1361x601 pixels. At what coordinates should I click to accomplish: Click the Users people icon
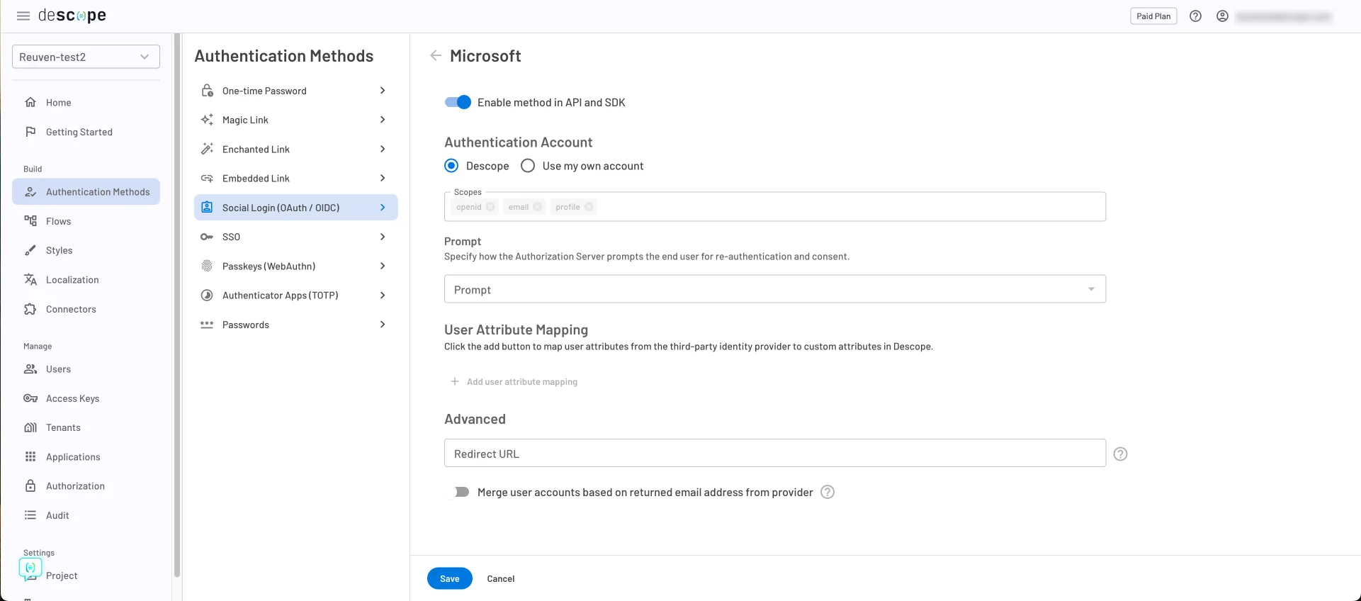[30, 369]
